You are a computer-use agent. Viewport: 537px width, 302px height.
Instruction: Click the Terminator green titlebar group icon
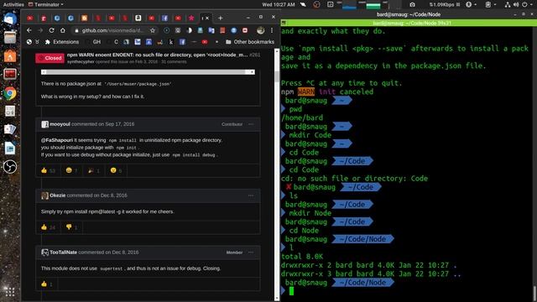pyautogui.click(x=284, y=23)
